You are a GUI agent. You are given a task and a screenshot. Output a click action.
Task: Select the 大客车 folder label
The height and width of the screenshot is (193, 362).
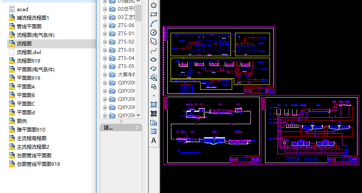point(127,75)
